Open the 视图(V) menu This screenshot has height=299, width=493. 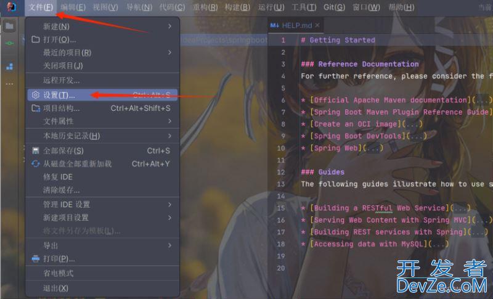click(105, 7)
